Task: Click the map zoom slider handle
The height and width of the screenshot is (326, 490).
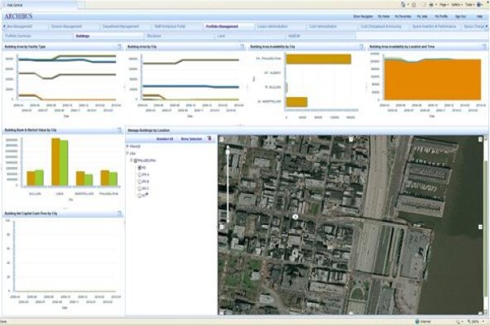Action: (228, 152)
